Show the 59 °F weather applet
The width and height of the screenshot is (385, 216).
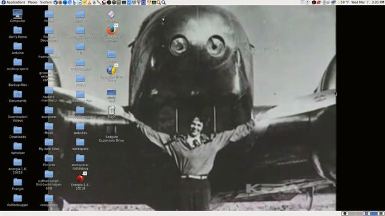343,2
